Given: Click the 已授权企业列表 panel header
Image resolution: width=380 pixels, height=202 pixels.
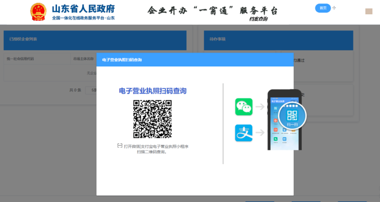Looking at the screenshot, I should click(95, 40).
